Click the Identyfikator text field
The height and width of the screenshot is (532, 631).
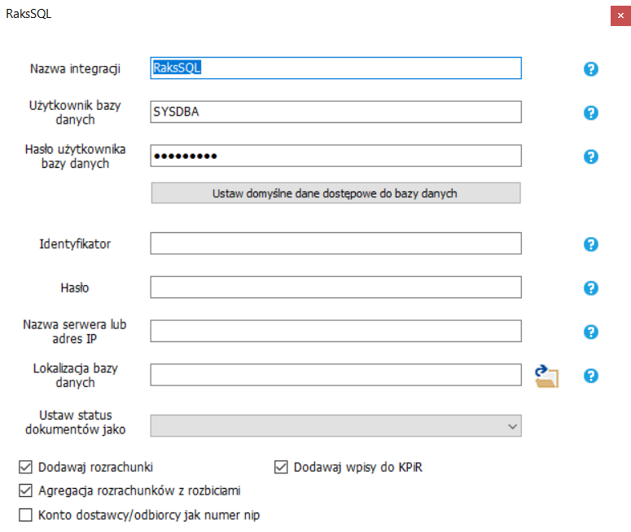[x=336, y=244]
